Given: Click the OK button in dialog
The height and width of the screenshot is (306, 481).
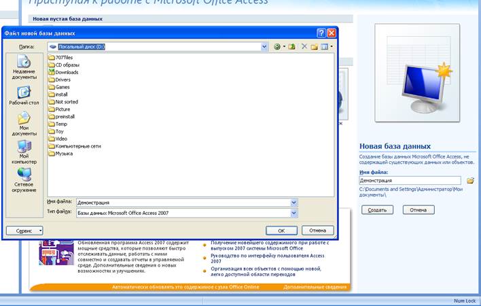Looking at the screenshot, I should pyautogui.click(x=281, y=231).
